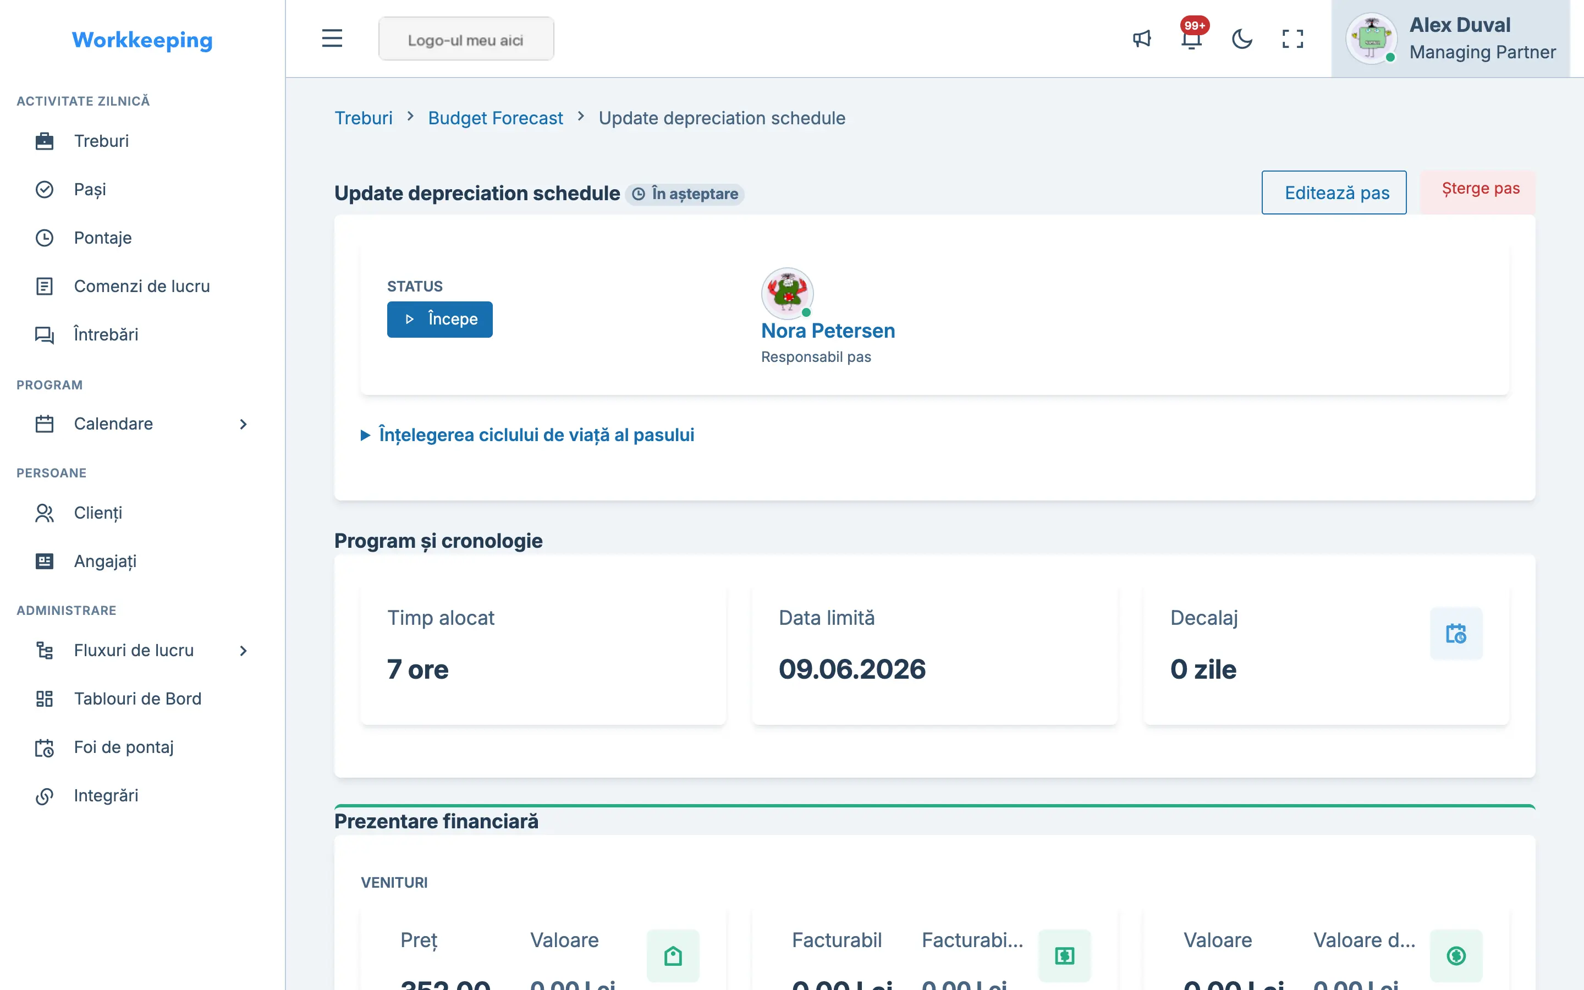Viewport: 1584px width, 990px height.
Task: Open the announcements megaphone icon
Action: pyautogui.click(x=1142, y=38)
